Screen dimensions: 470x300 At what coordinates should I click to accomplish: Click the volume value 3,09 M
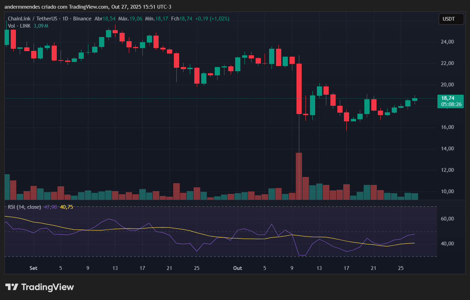click(x=41, y=26)
